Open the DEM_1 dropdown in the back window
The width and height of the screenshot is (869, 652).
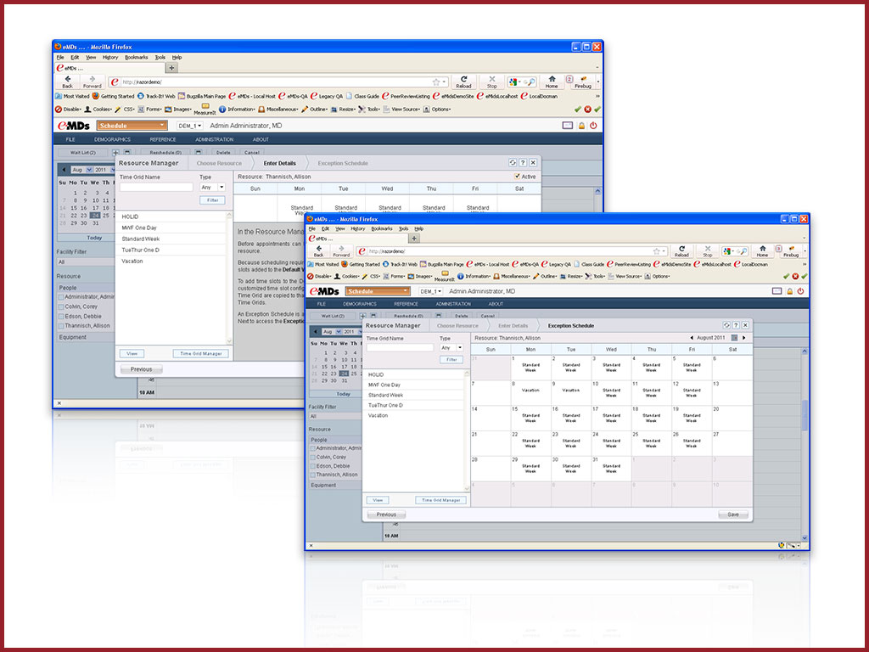tap(190, 126)
